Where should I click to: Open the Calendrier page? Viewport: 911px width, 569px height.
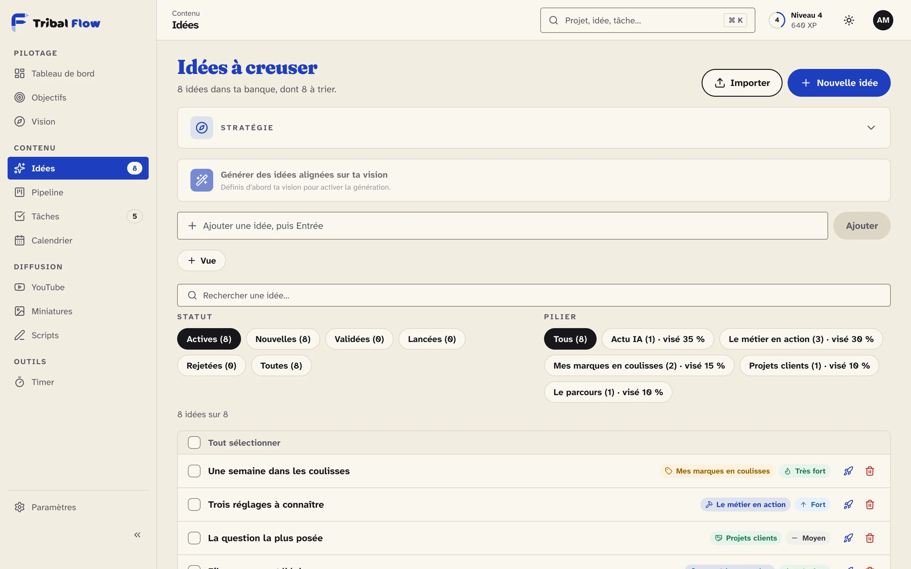pos(78,241)
